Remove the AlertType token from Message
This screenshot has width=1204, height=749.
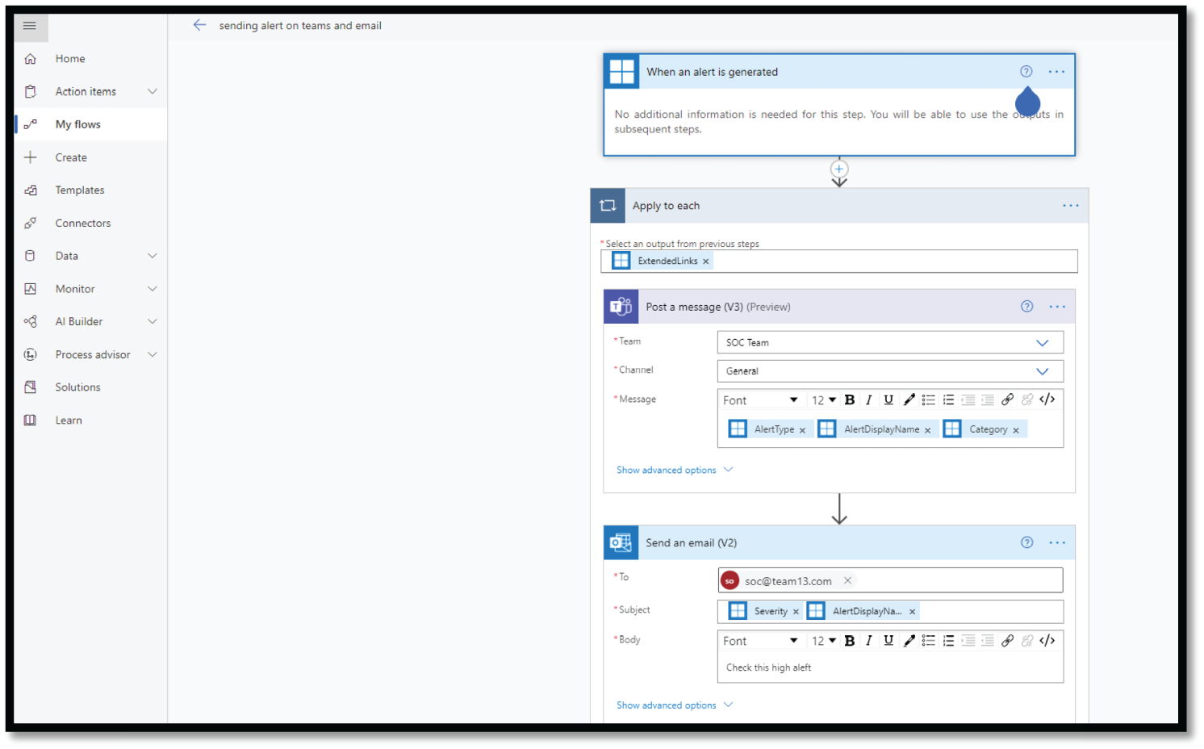802,430
